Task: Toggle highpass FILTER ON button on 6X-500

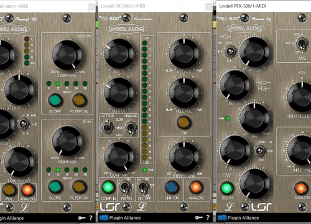Action: click(79, 187)
